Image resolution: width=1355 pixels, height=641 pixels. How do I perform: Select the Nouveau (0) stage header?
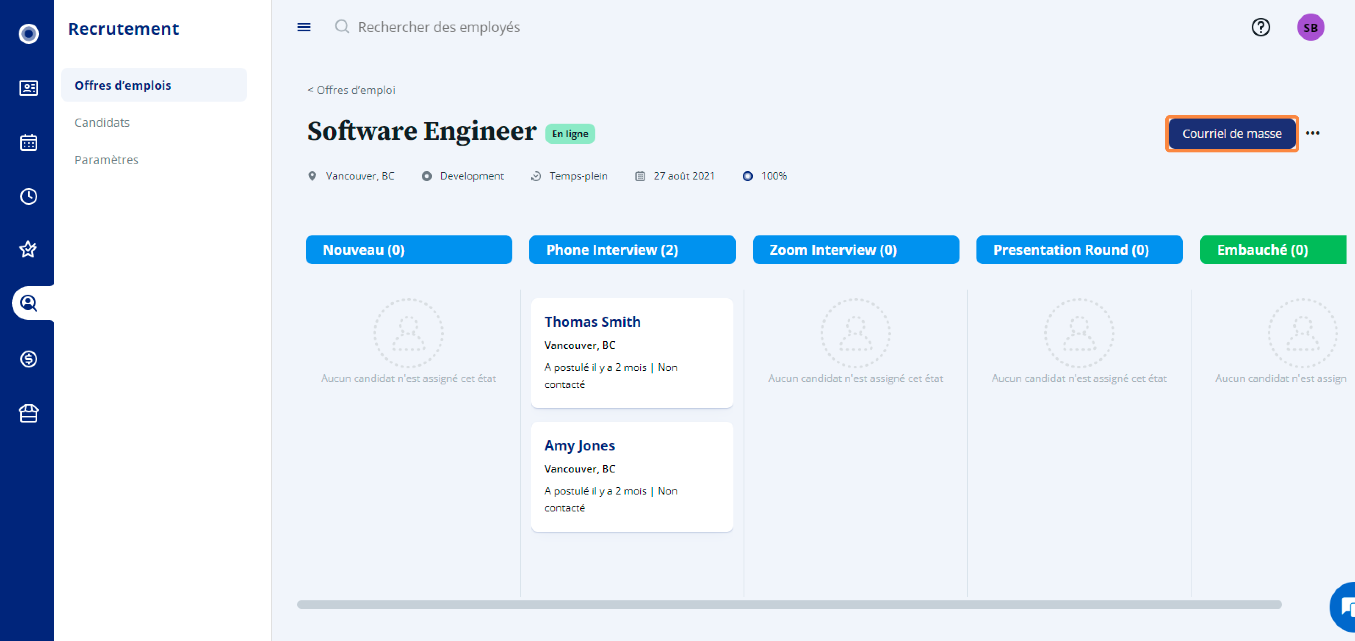pos(409,250)
